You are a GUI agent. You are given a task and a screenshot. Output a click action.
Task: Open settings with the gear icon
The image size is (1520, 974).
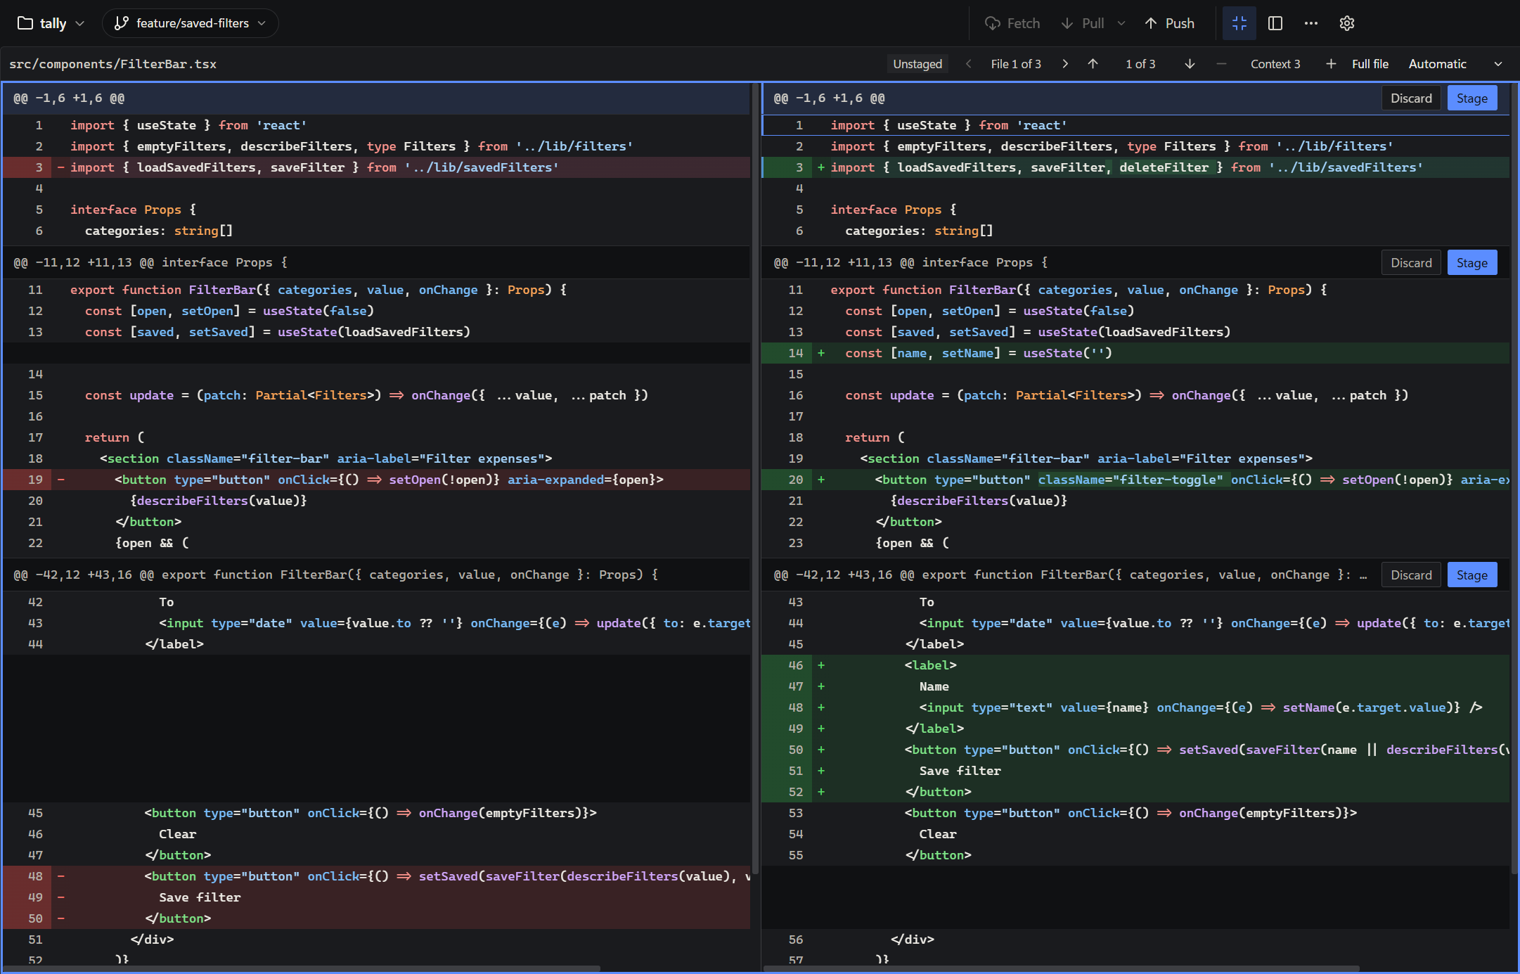[1347, 23]
